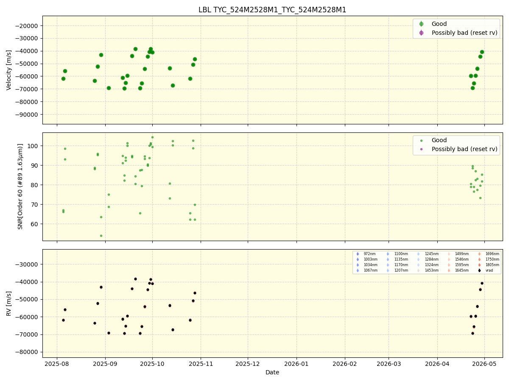Click the 1499nm legend entry
The height and width of the screenshot is (382, 509).
pos(458,254)
